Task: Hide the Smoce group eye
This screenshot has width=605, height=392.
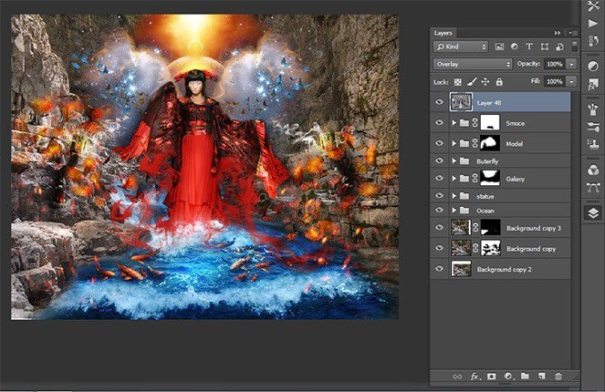Action: (439, 122)
